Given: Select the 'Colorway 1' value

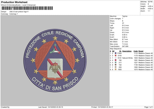Looking at the screenshot, I should click(14, 14).
